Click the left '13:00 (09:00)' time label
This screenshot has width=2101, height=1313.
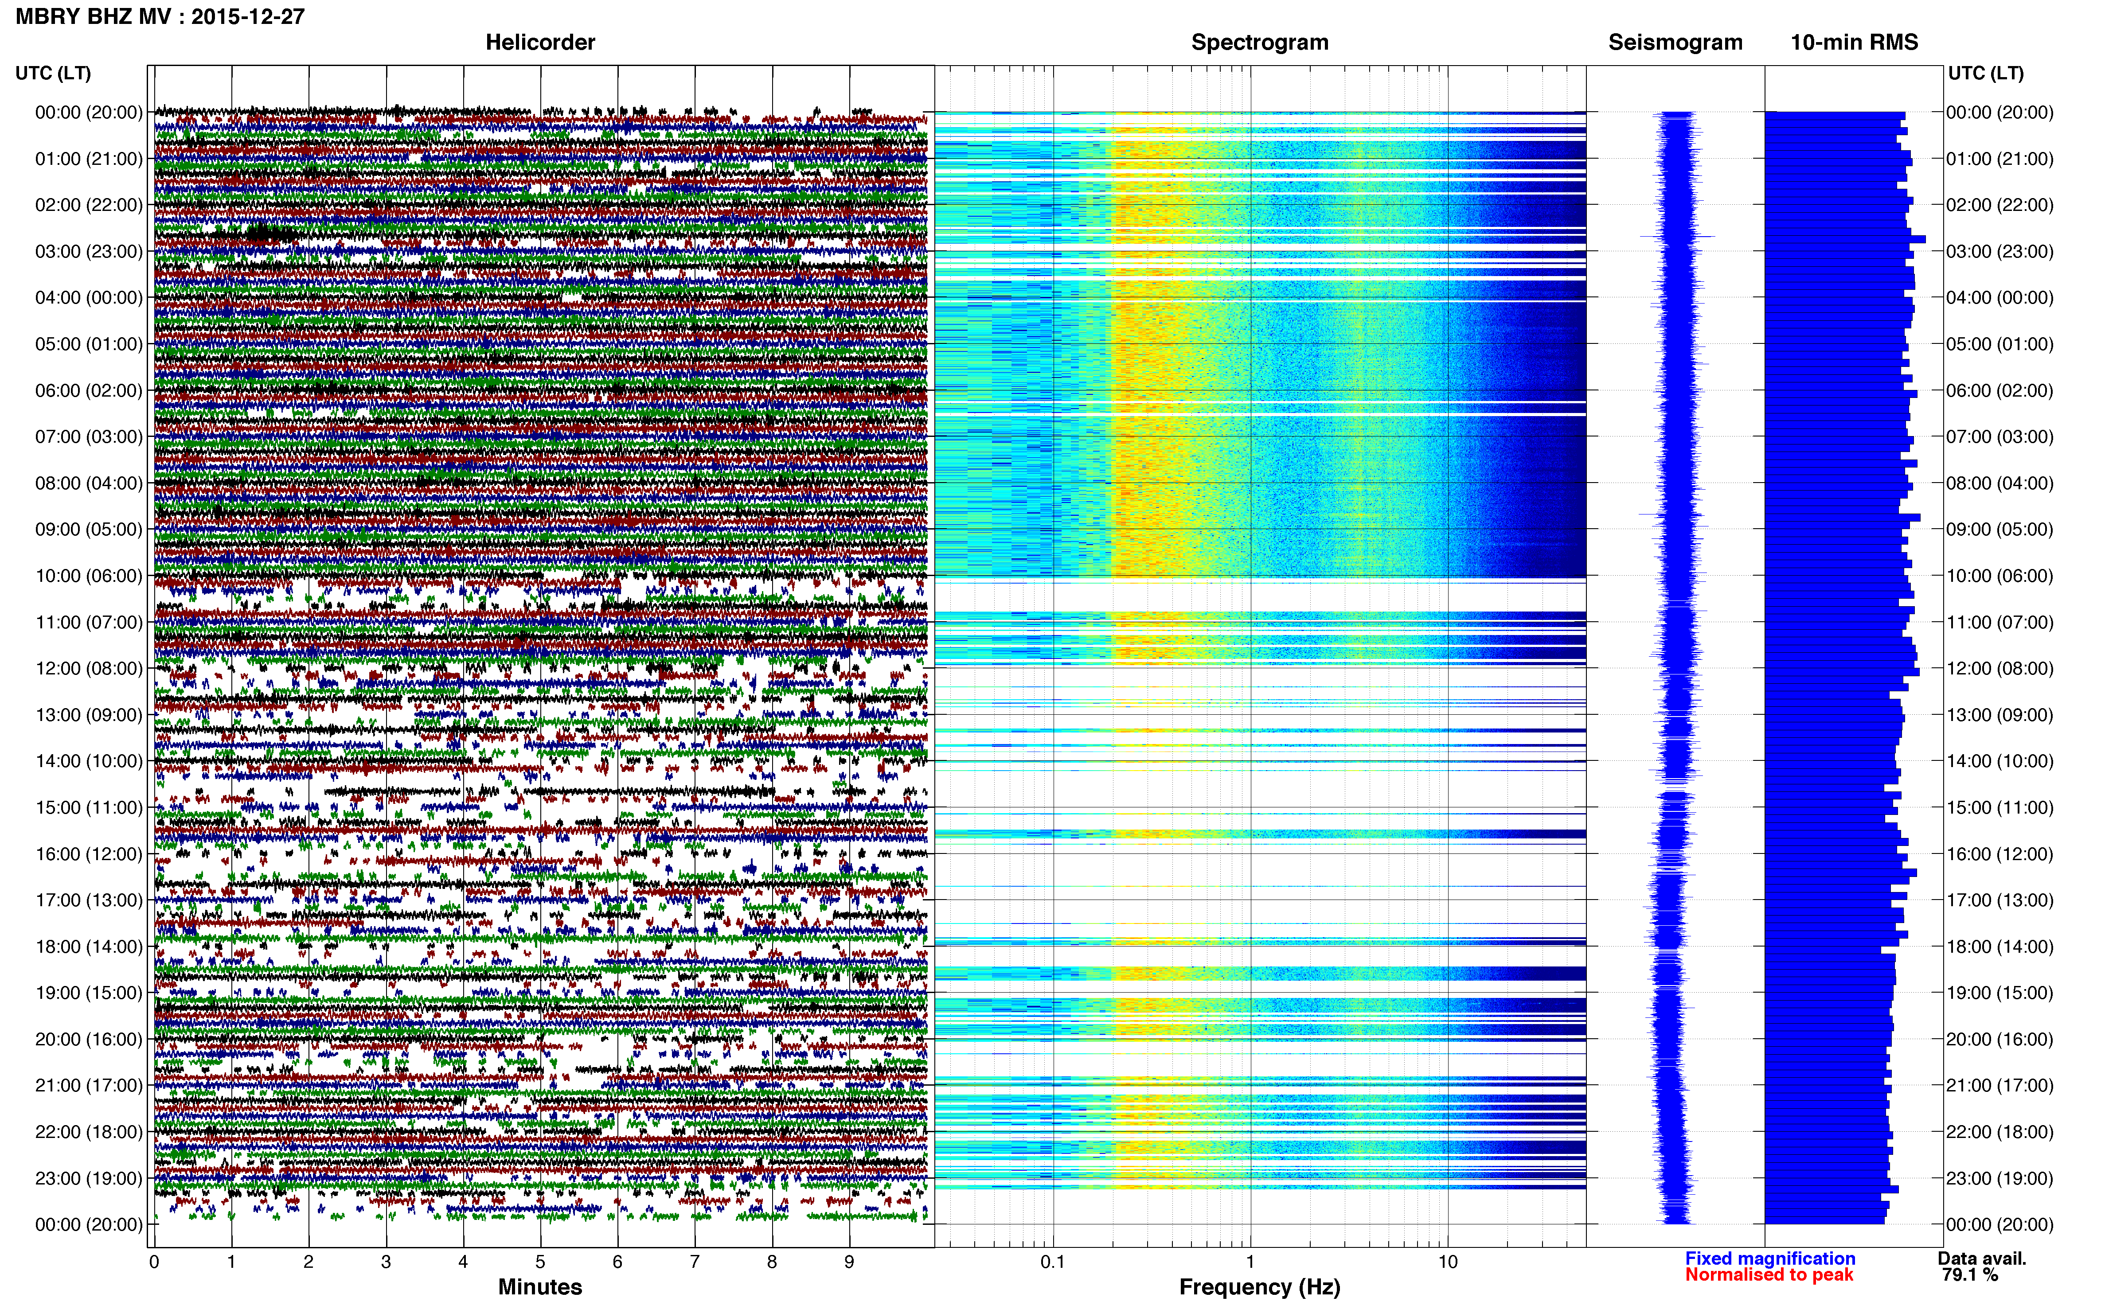tap(89, 715)
